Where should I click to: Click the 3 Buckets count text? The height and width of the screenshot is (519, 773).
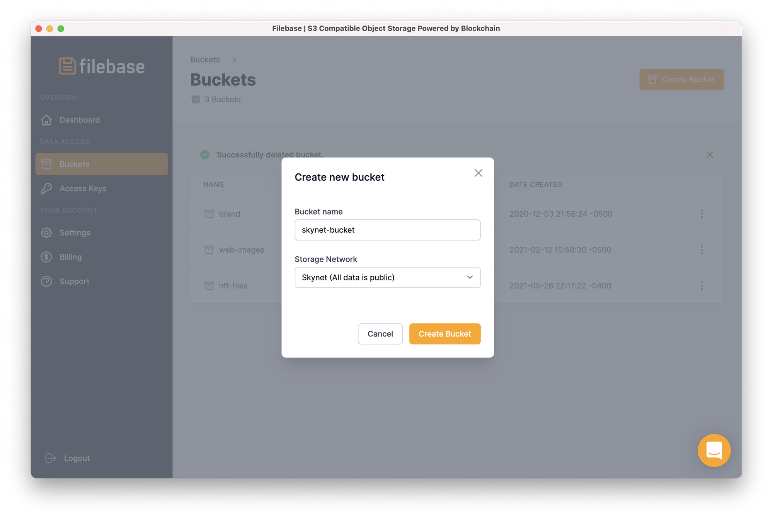coord(223,99)
